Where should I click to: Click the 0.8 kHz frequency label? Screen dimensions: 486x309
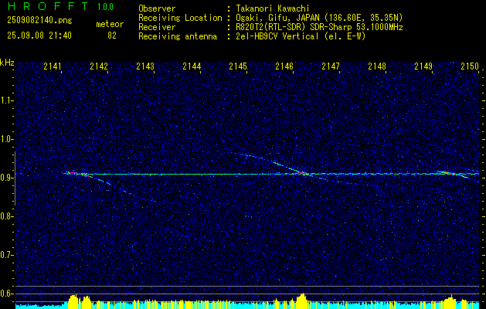point(7,216)
